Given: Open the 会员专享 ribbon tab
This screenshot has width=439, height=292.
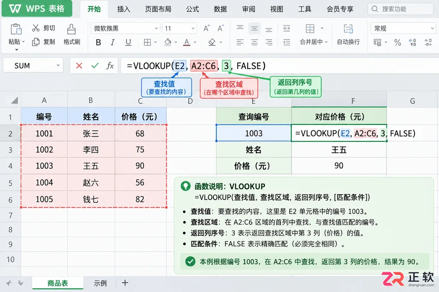Looking at the screenshot, I should [x=340, y=9].
